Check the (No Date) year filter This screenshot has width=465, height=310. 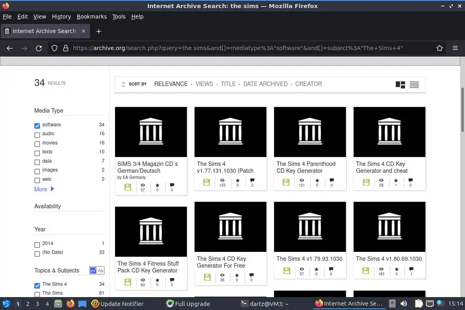37,254
